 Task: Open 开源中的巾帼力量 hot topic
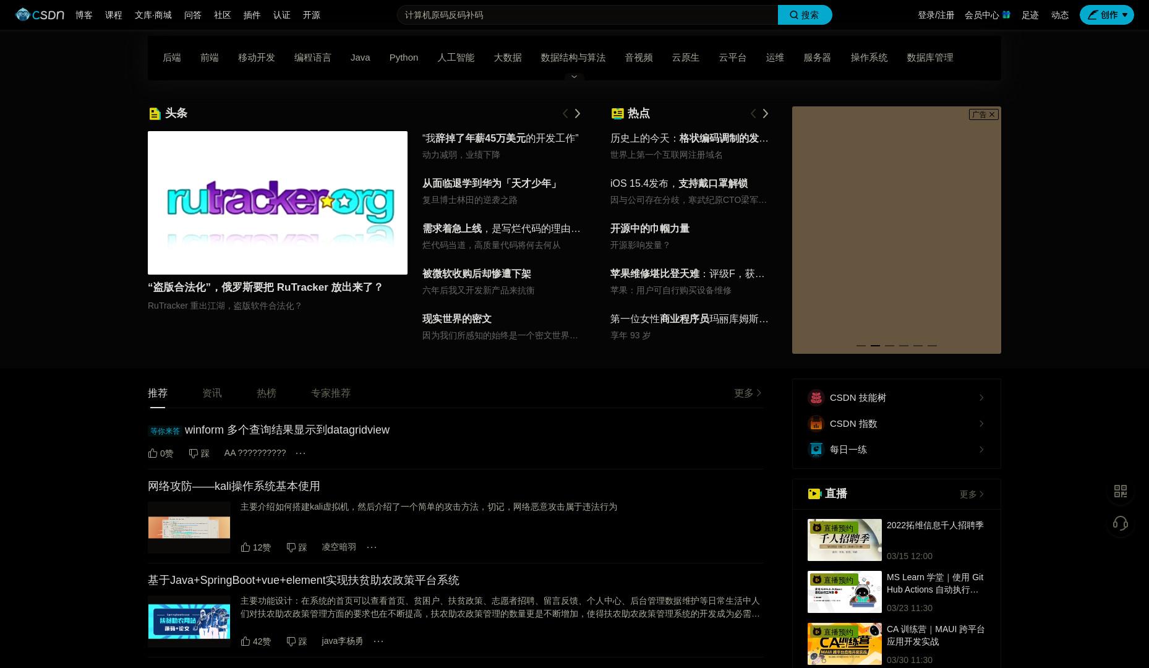650,229
